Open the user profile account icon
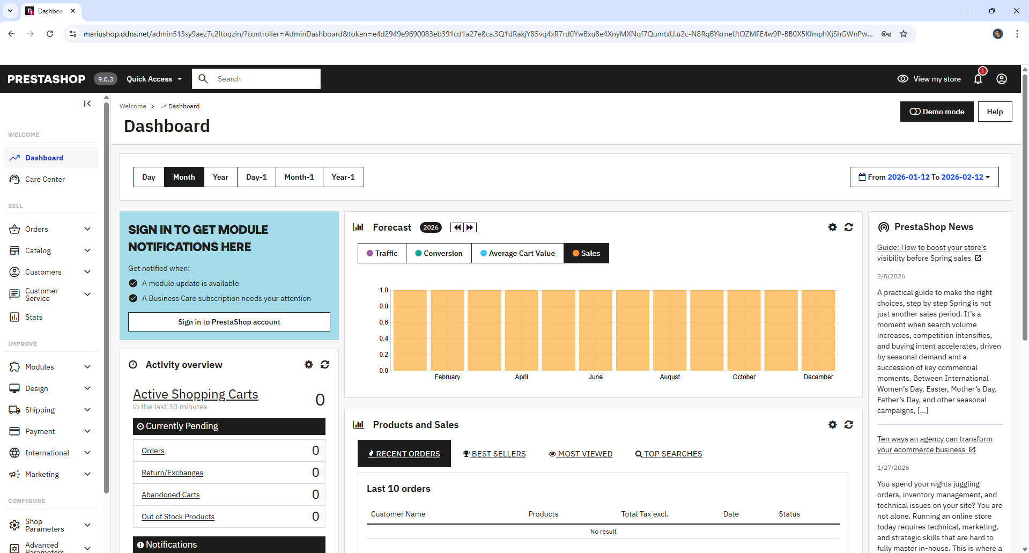The width and height of the screenshot is (1029, 553). point(1001,79)
